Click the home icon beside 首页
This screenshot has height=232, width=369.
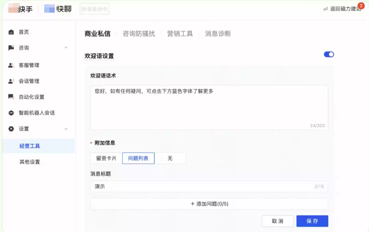[x=11, y=32]
